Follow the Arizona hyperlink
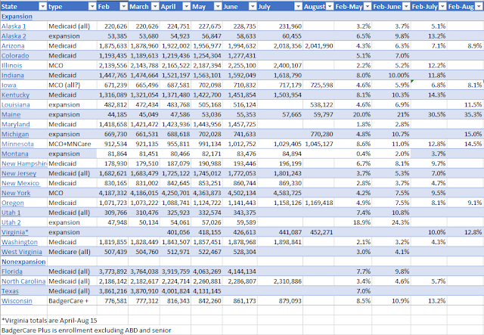Image resolution: width=484 pixels, height=335 pixels. click(x=13, y=46)
